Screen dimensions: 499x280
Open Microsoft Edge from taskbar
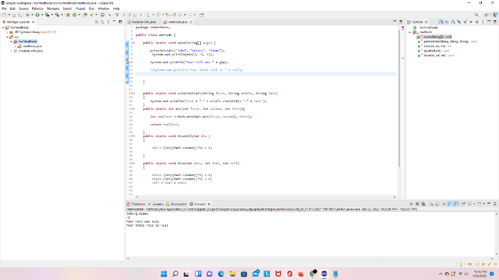pyautogui.click(x=221, y=274)
